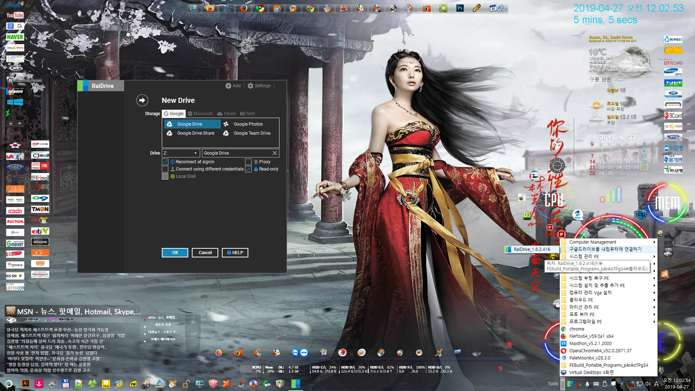Expand 시스템 관리 PE submenu
Viewport: 695px width, 391px height.
click(x=608, y=256)
